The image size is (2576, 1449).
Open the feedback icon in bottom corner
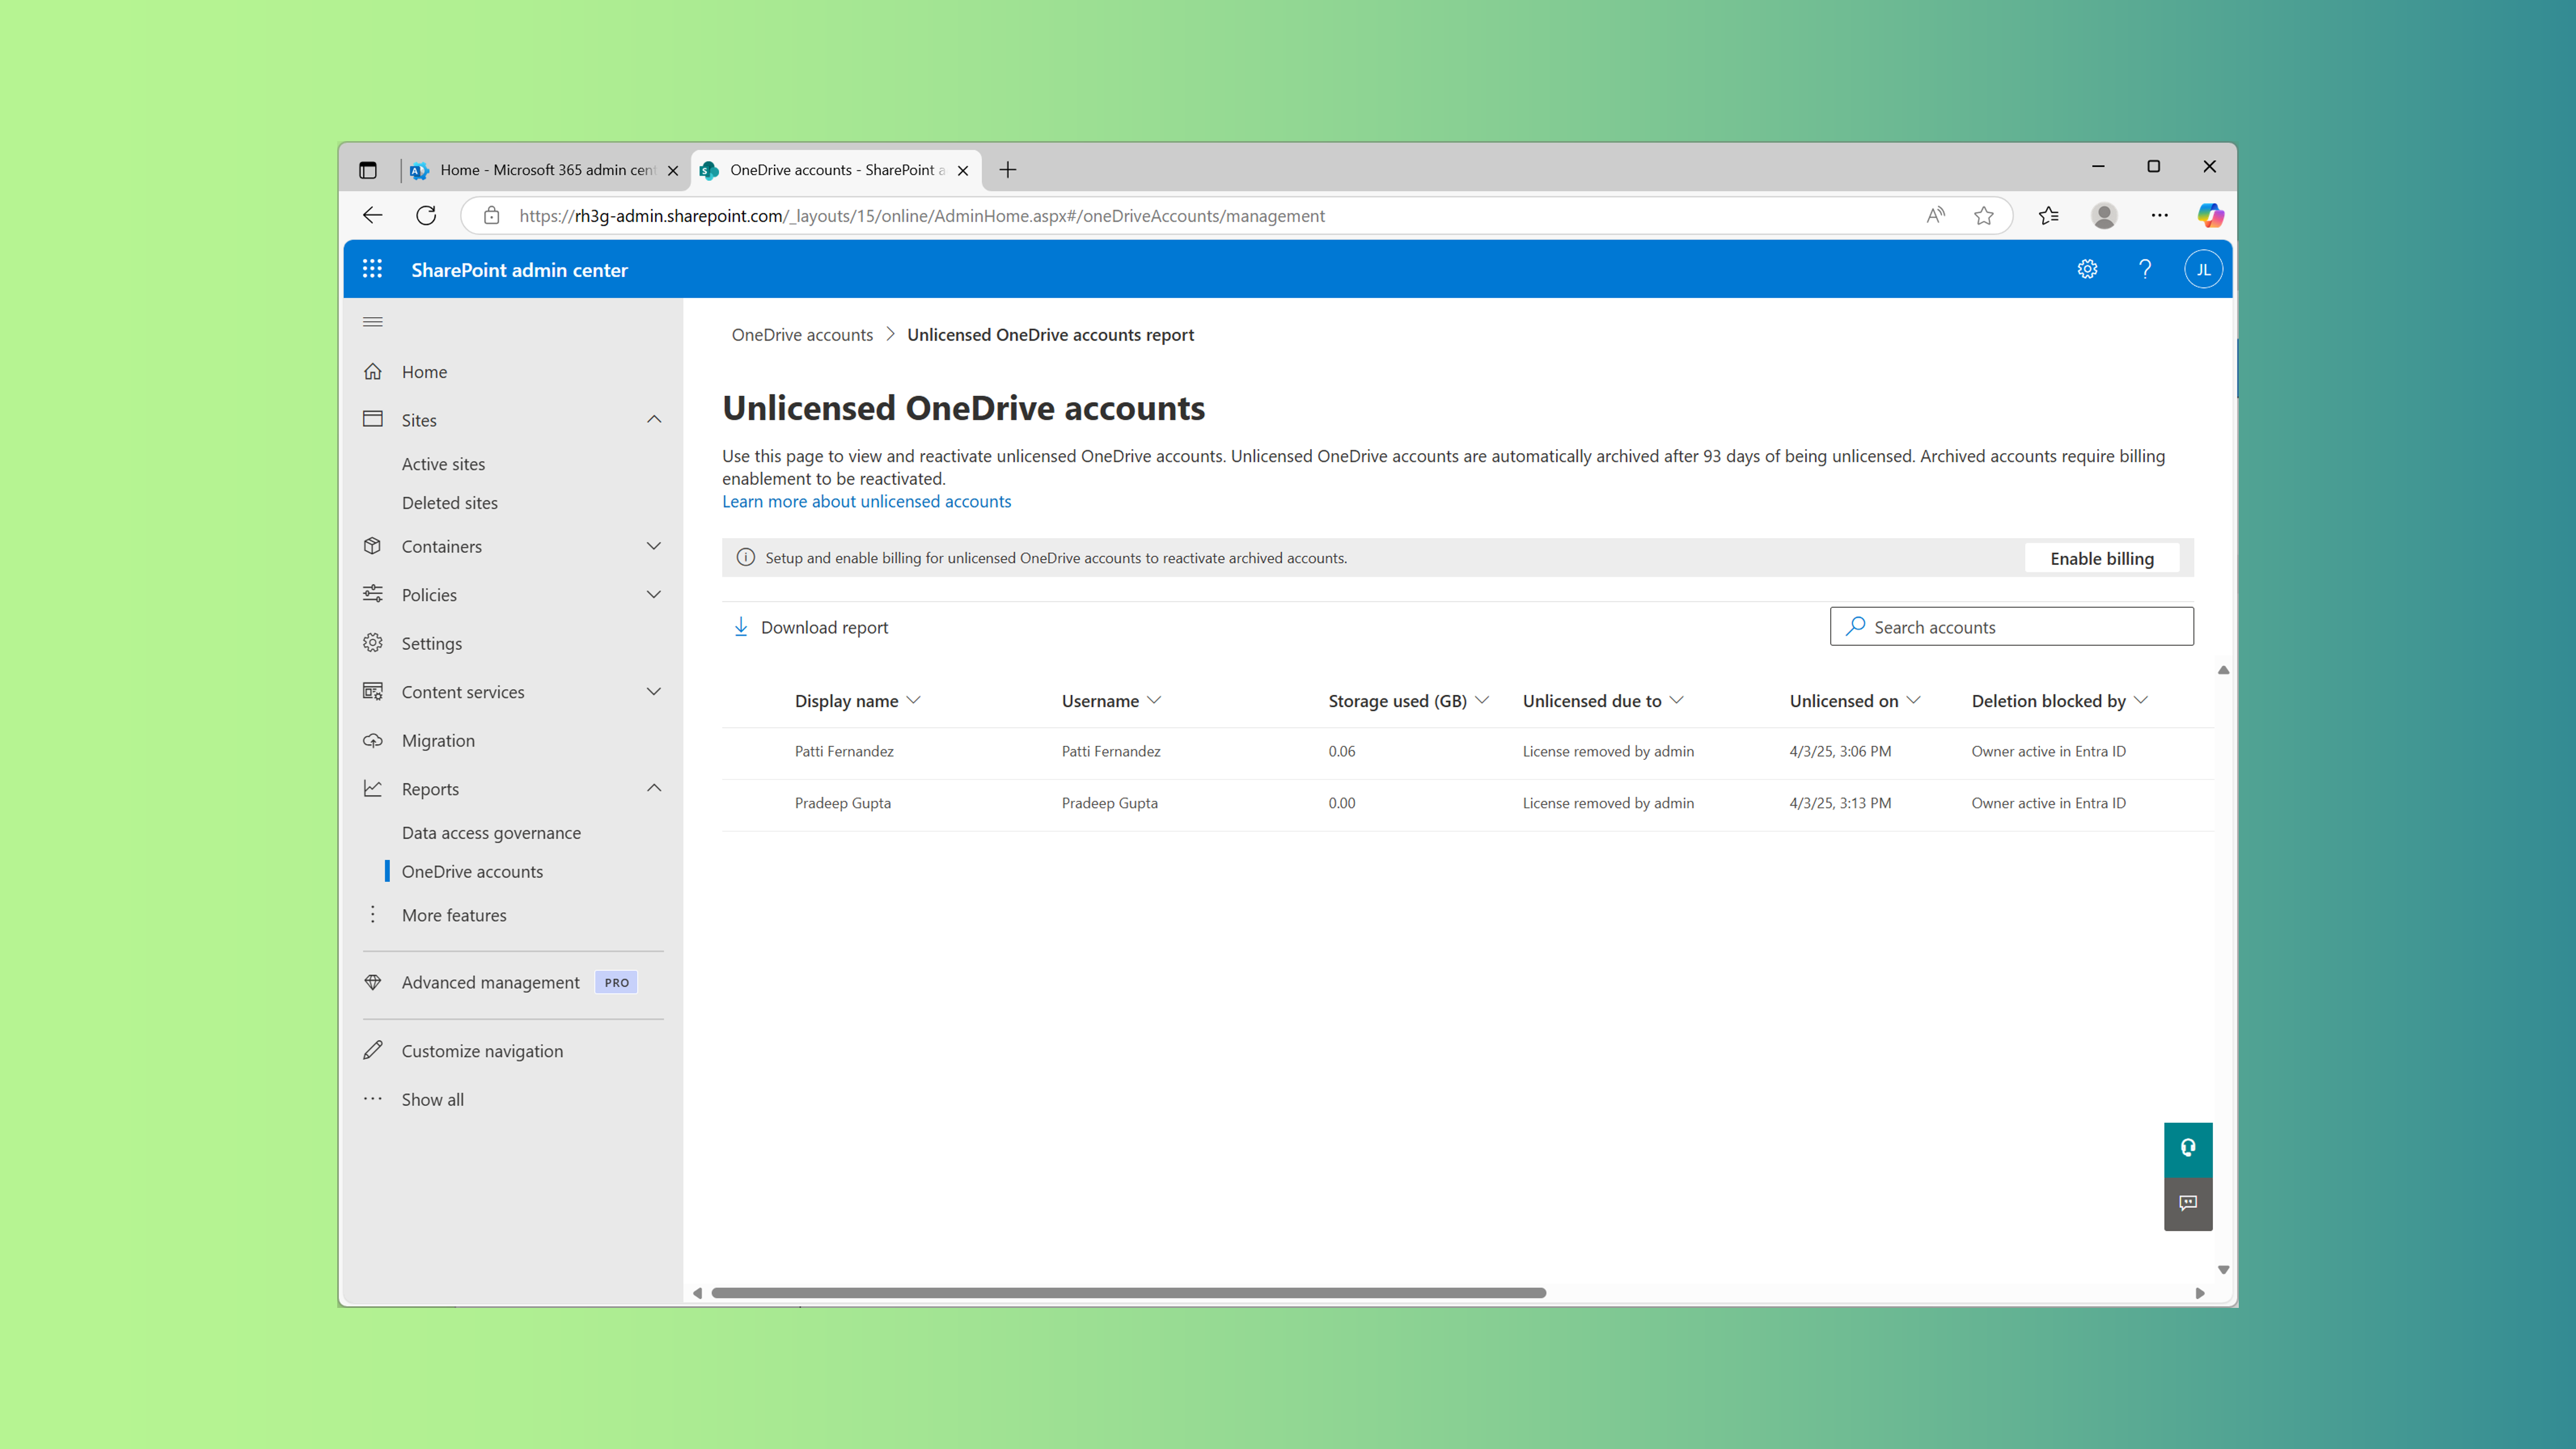point(2188,1203)
